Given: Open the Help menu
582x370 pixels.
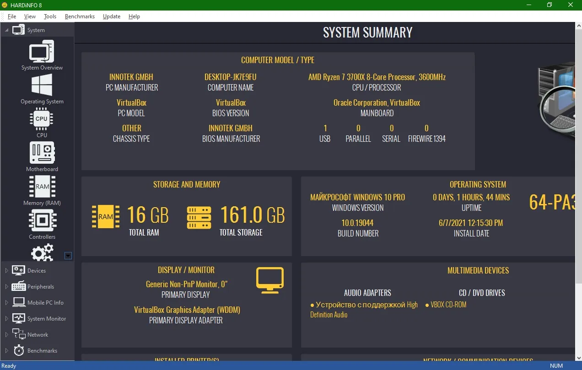Looking at the screenshot, I should click(x=134, y=16).
